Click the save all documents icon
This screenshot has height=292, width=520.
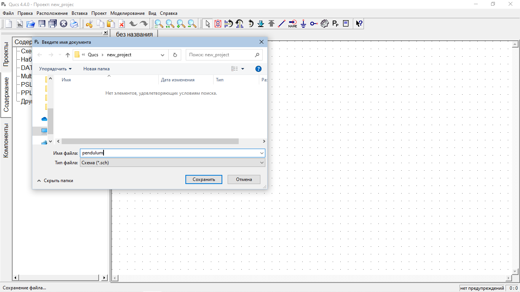click(x=53, y=24)
